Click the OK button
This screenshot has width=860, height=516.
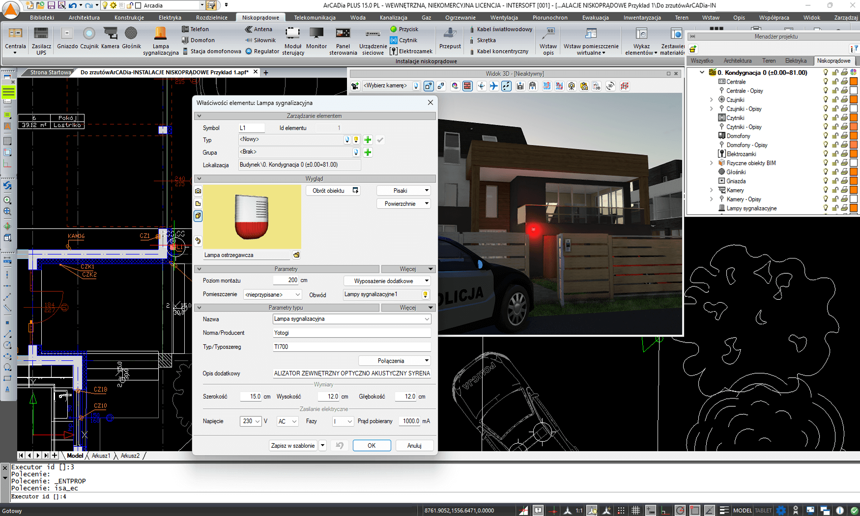(372, 446)
